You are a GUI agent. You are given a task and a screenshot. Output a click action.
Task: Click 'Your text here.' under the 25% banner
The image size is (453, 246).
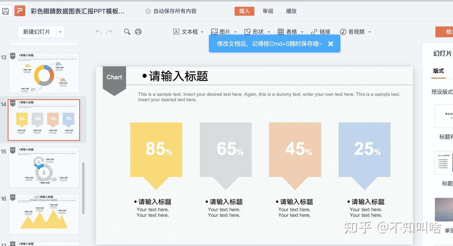[x=366, y=212]
